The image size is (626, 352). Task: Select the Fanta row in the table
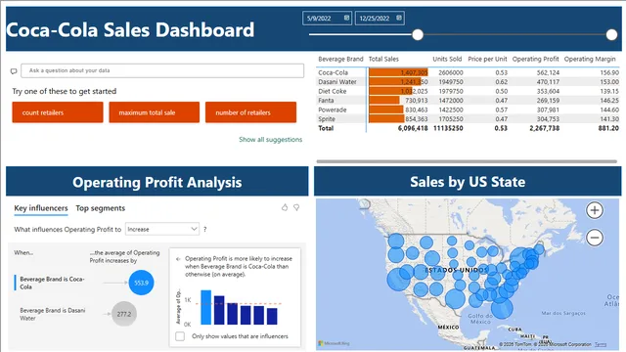pyautogui.click(x=469, y=100)
